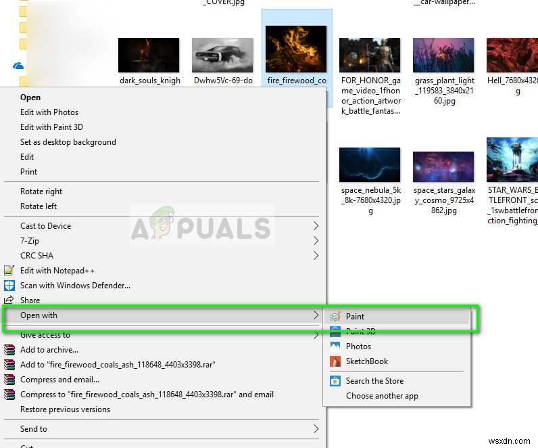Select the space_stars_galaxy thumbnail
Screen dimensions: 538x448
pyautogui.click(x=443, y=166)
